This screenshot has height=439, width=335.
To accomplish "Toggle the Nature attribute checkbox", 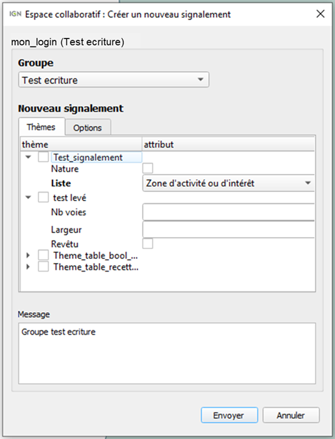I will coord(148,168).
